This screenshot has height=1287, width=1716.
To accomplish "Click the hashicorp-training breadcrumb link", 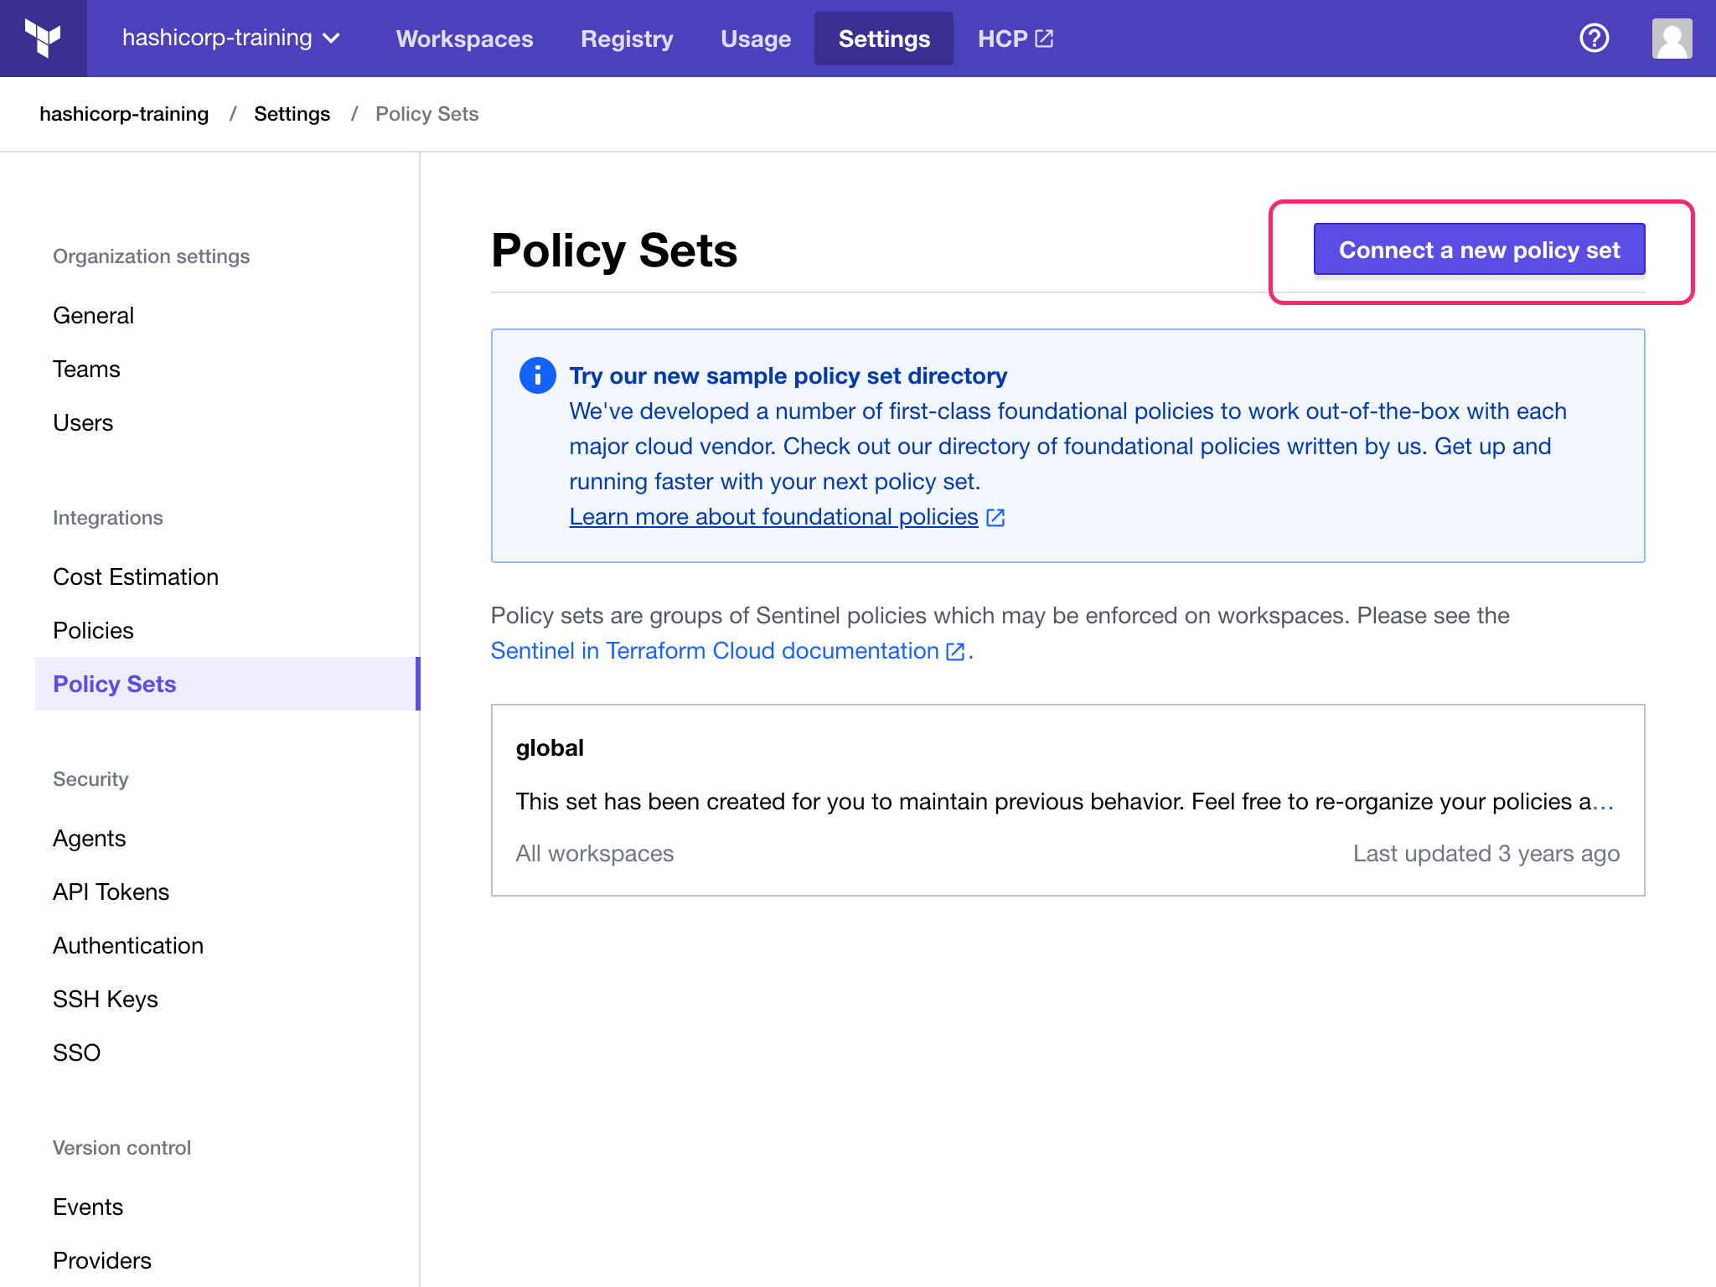I will (x=124, y=114).
